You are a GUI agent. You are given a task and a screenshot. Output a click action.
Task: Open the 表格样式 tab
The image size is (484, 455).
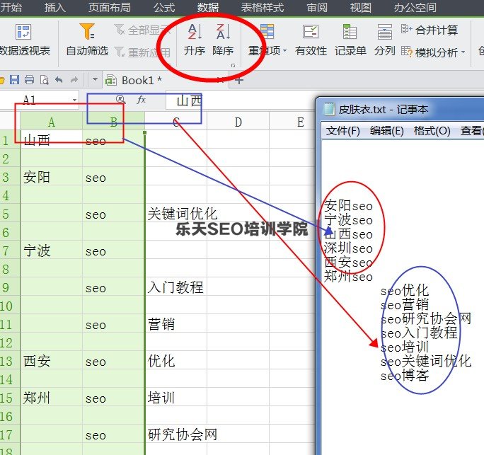(263, 7)
